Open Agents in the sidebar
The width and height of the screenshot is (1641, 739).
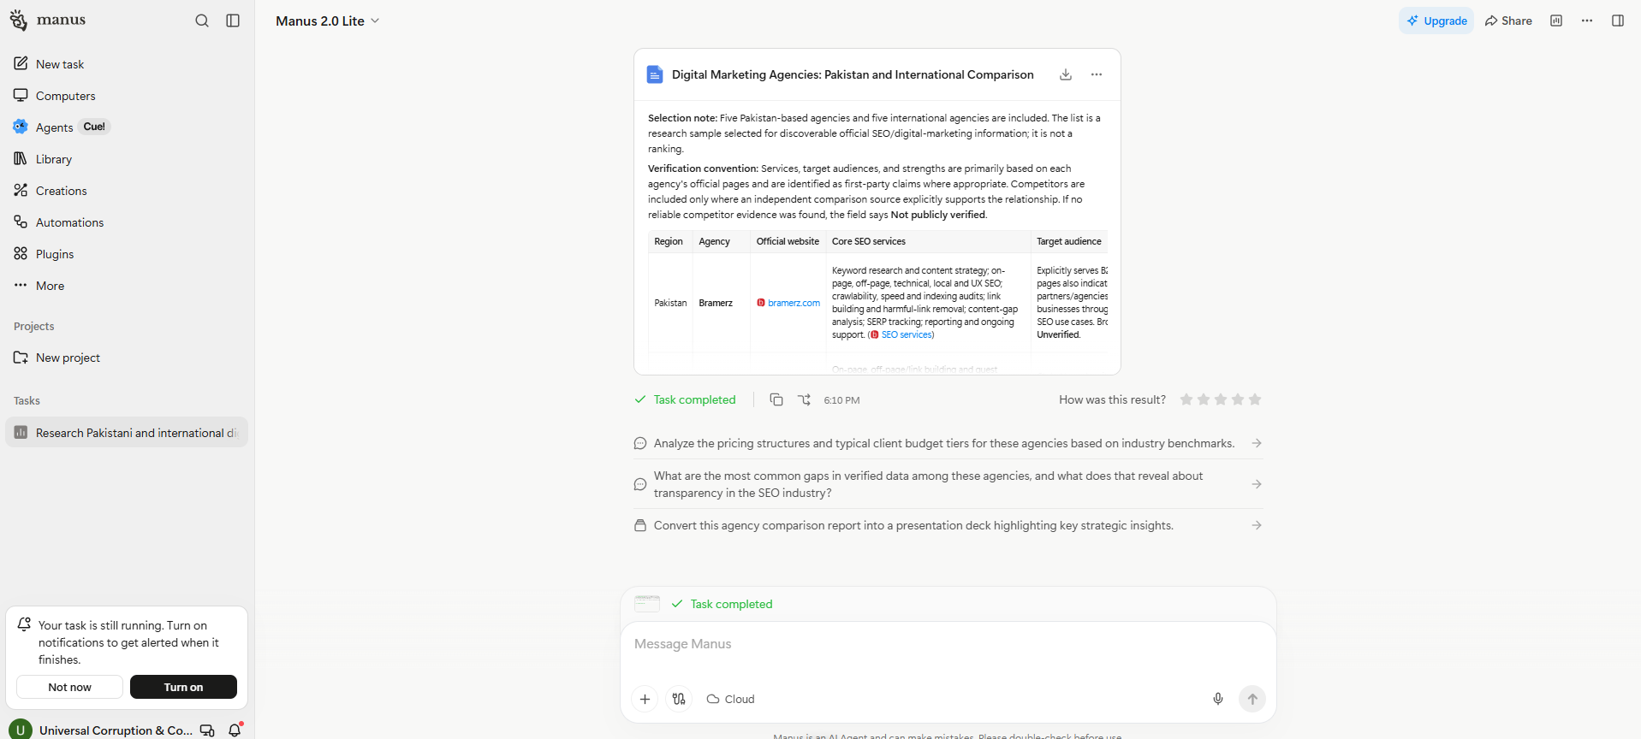point(127,127)
